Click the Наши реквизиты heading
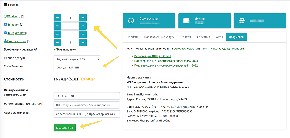This screenshot has width=290, height=138. [x=139, y=77]
